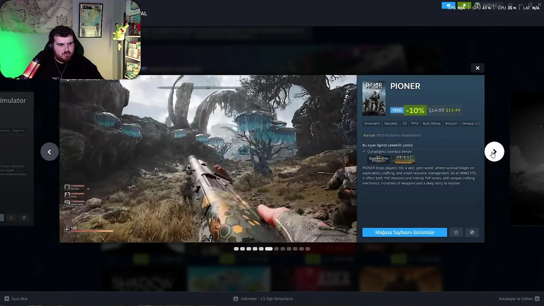
Task: Select the 3D tag
Action: 405,124
